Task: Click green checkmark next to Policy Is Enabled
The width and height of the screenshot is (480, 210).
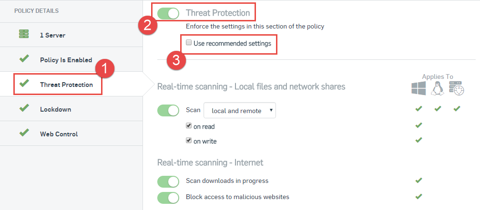Action: click(24, 58)
